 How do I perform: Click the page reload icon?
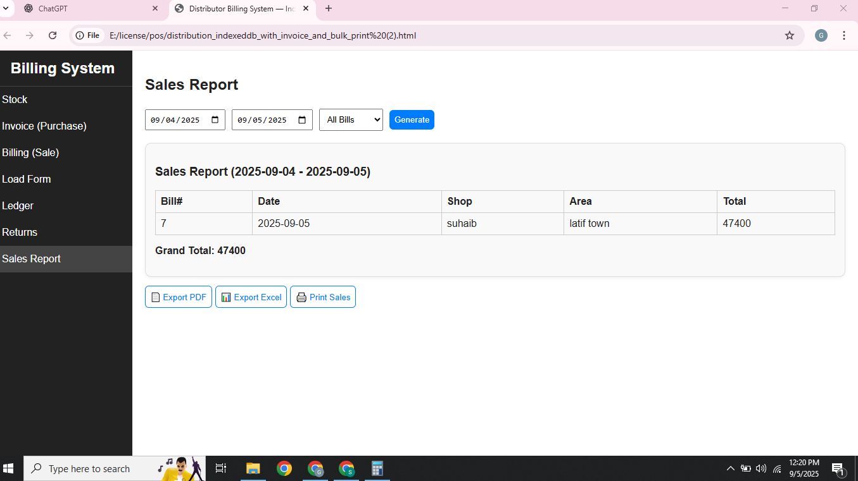click(x=53, y=35)
